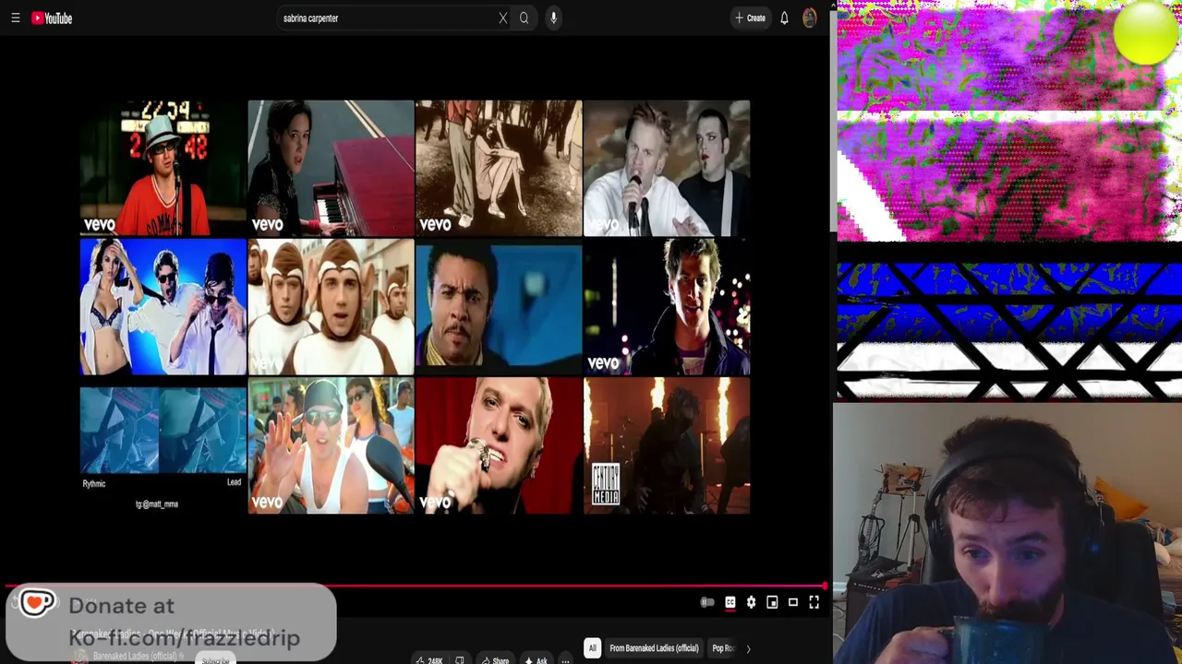
Task: Open the notifications bell
Action: [x=784, y=18]
